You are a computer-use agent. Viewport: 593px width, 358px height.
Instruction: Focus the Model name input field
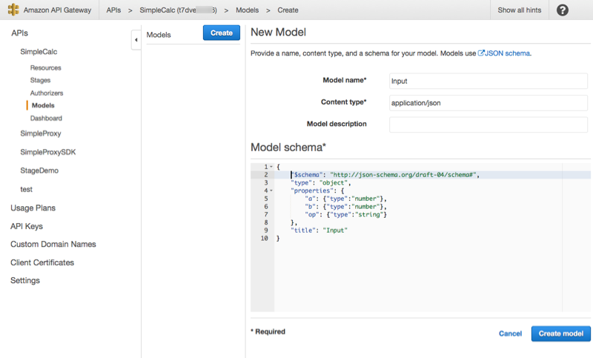(x=488, y=81)
